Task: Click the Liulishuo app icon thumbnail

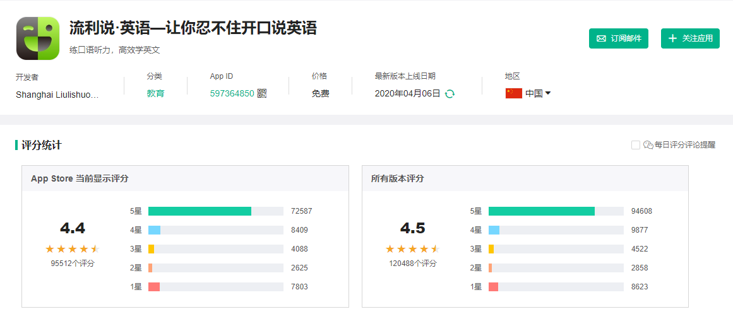Action: point(38,38)
